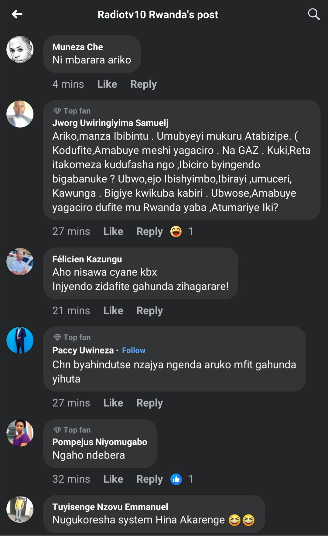Tap the Top fan badge above Pompejus Niyomugabo
The image size is (328, 536).
[72, 430]
